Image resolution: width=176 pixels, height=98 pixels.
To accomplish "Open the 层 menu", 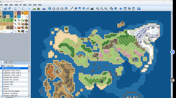I will 20,5.
